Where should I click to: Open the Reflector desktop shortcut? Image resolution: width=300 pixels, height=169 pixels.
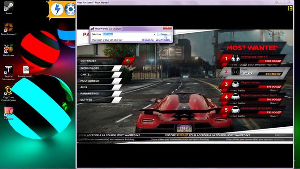click(x=8, y=113)
